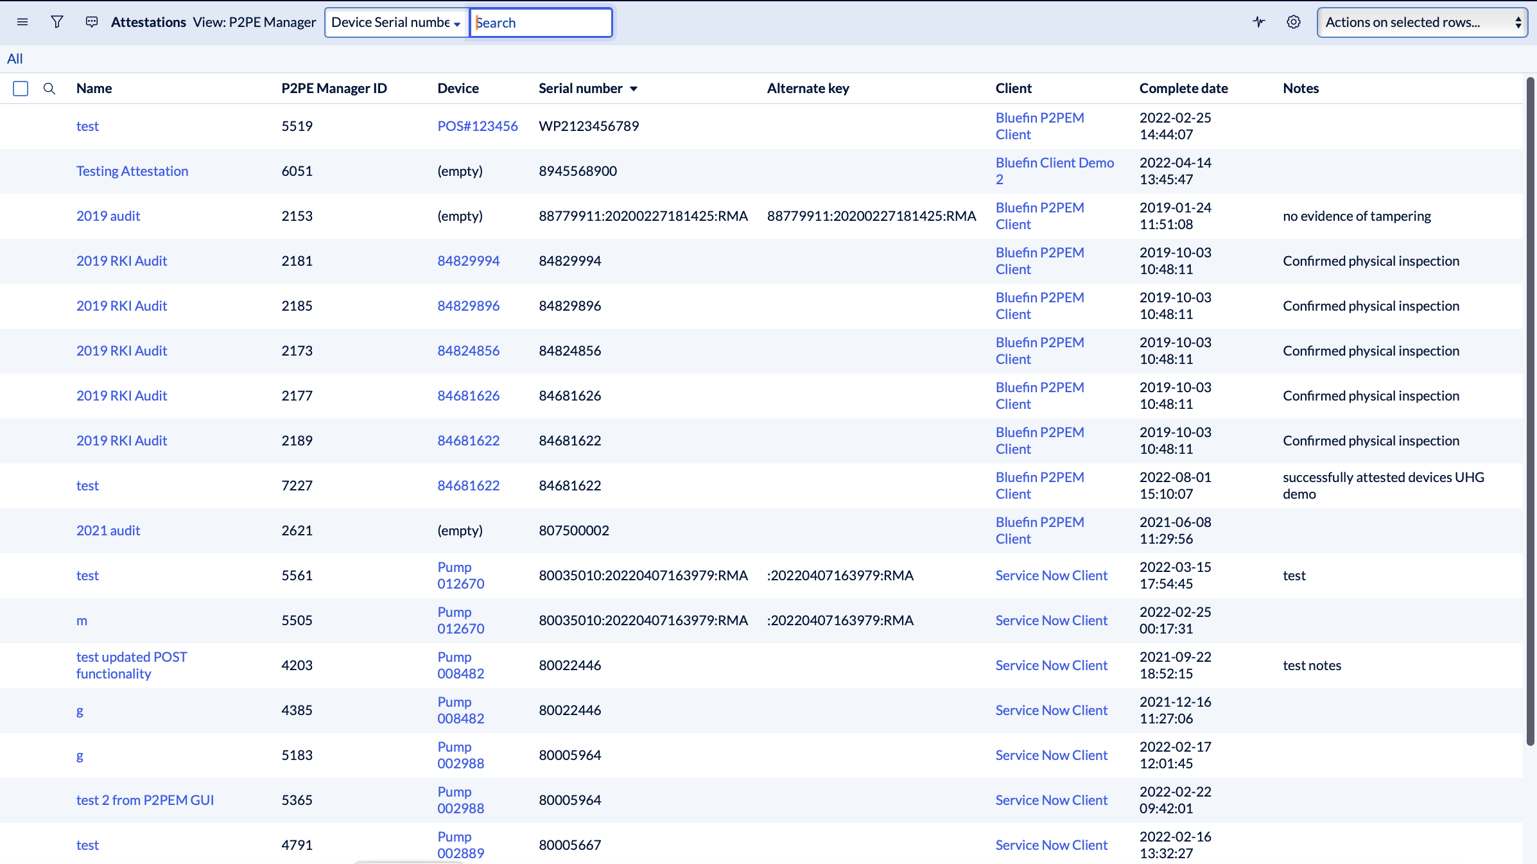Open the filter funnel tool
This screenshot has height=864, width=1537.
57,22
